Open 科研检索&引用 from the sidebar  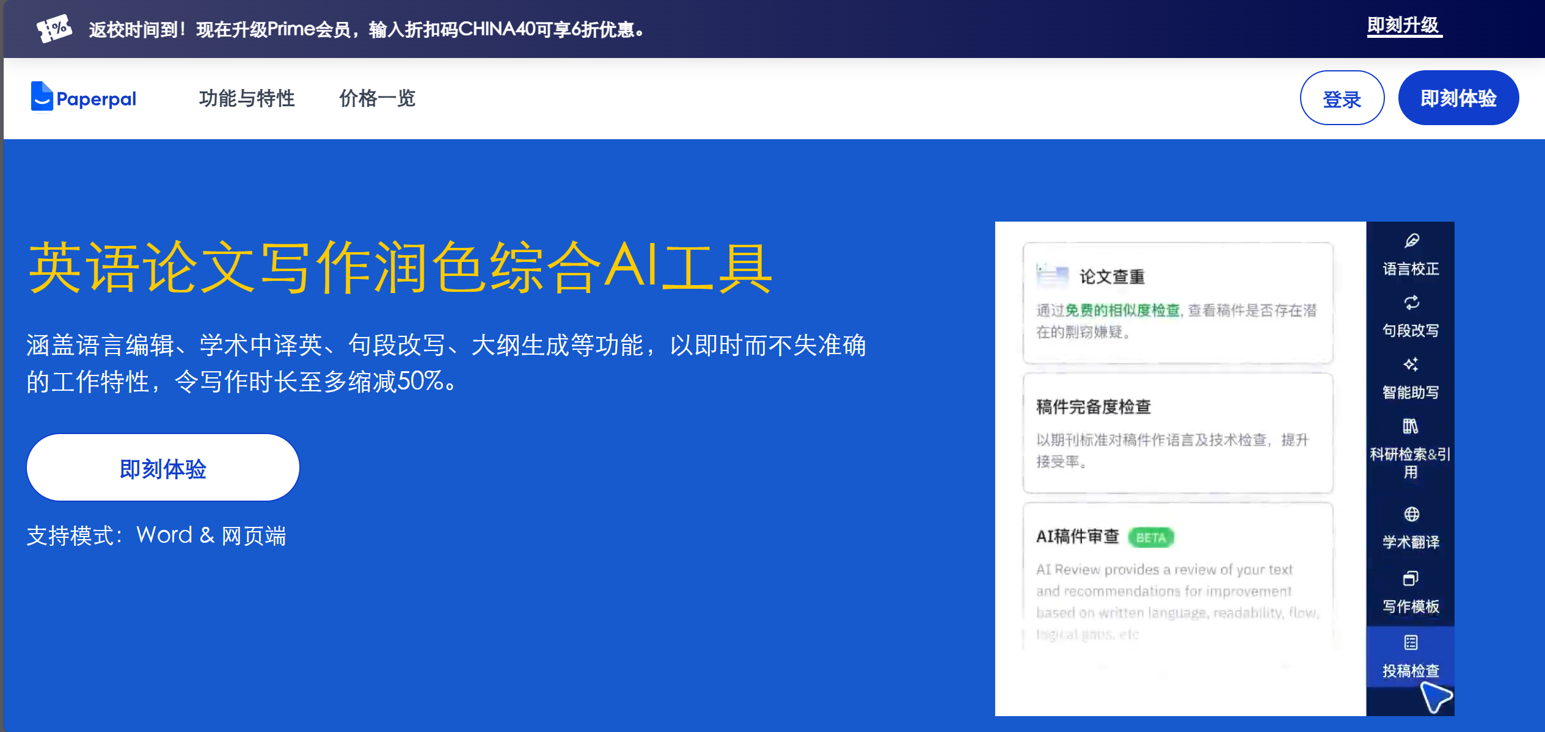pos(1409,449)
